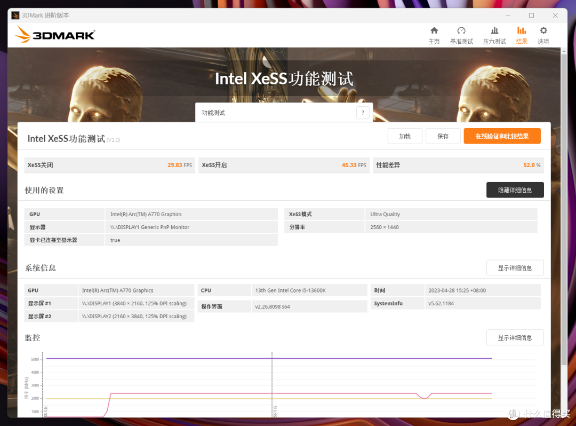Image resolution: width=576 pixels, height=426 pixels.
Task: Click the 加载 load button
Action: [405, 136]
